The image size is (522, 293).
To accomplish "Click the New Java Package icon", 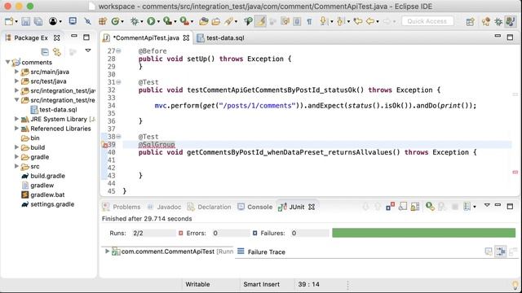I will pos(103,21).
